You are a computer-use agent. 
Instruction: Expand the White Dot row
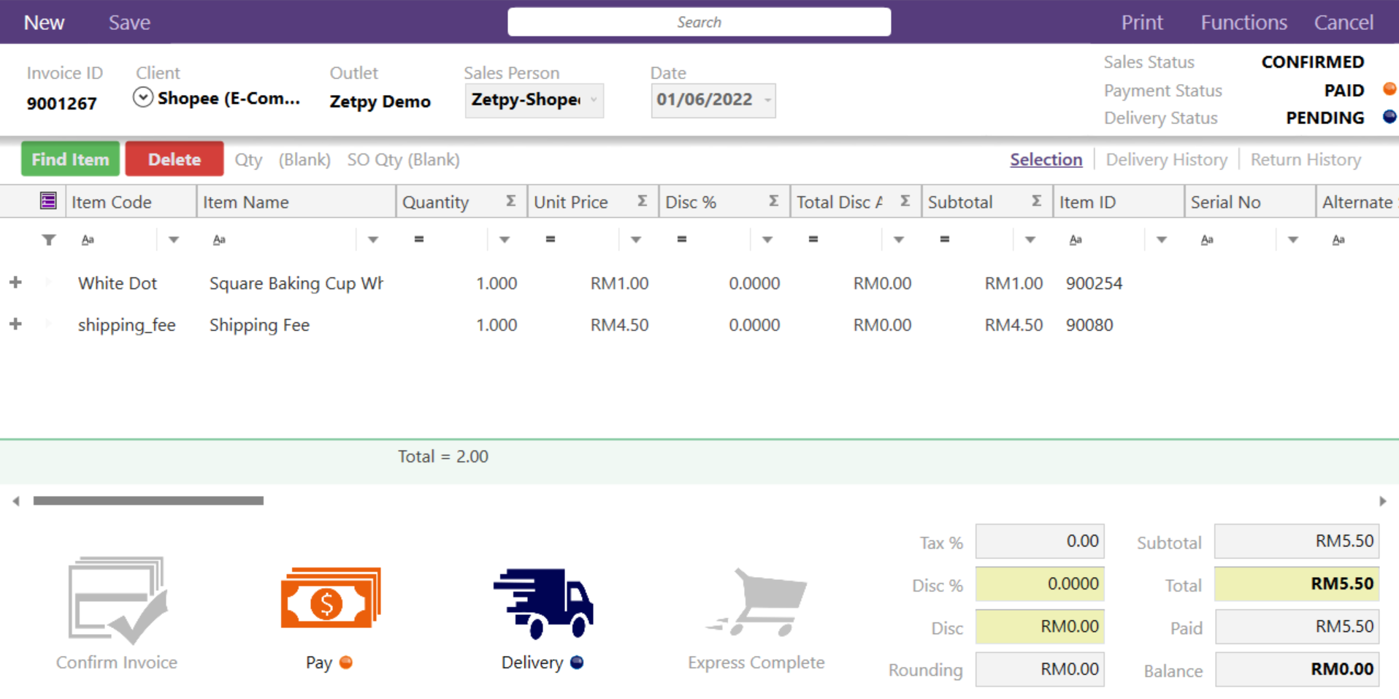point(15,283)
